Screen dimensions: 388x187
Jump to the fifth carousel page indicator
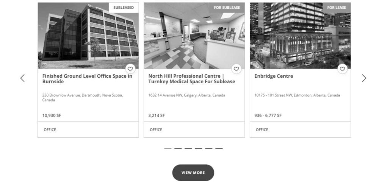[x=209, y=148]
